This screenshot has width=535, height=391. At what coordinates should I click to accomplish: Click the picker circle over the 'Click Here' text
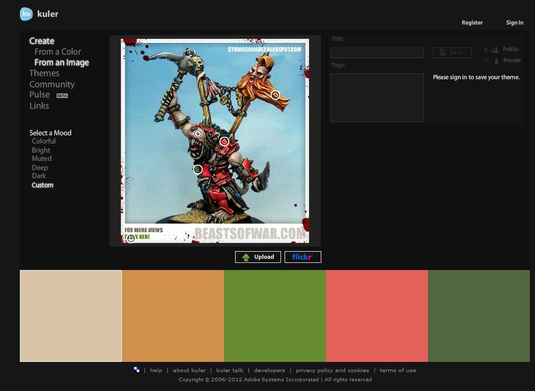click(131, 238)
